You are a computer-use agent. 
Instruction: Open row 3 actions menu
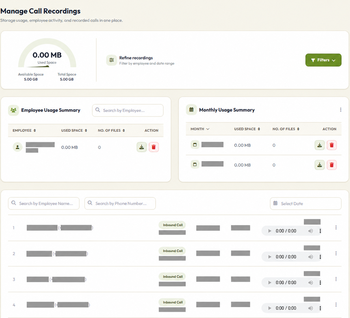[x=336, y=279]
